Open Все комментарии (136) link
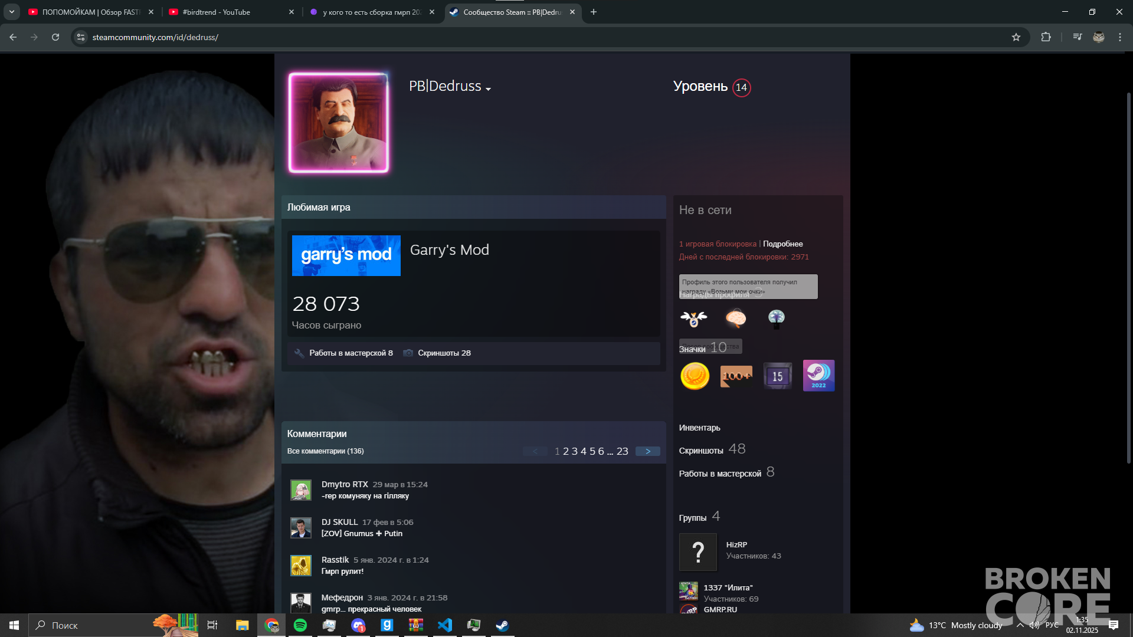Image resolution: width=1133 pixels, height=637 pixels. tap(325, 451)
